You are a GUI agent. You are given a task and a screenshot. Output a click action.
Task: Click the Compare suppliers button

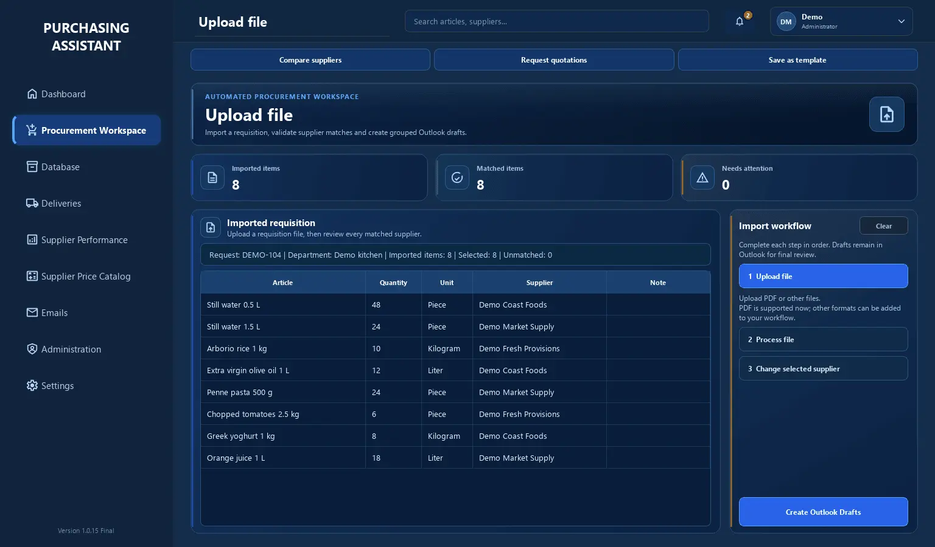click(x=310, y=60)
